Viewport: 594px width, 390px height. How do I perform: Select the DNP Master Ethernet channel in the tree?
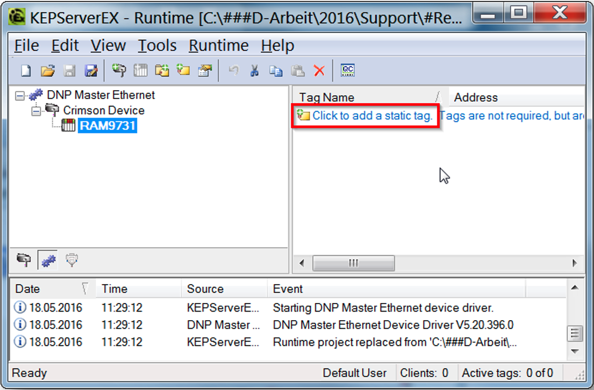101,95
